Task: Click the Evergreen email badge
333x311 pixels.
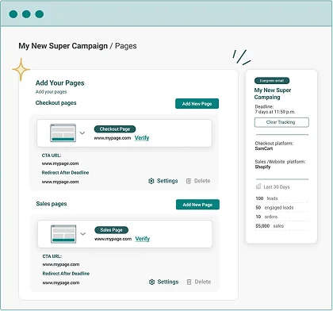Action: pyautogui.click(x=272, y=81)
